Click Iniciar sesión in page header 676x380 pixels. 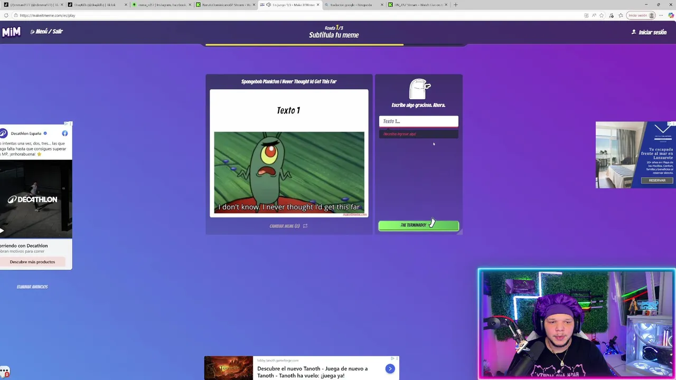tap(649, 32)
